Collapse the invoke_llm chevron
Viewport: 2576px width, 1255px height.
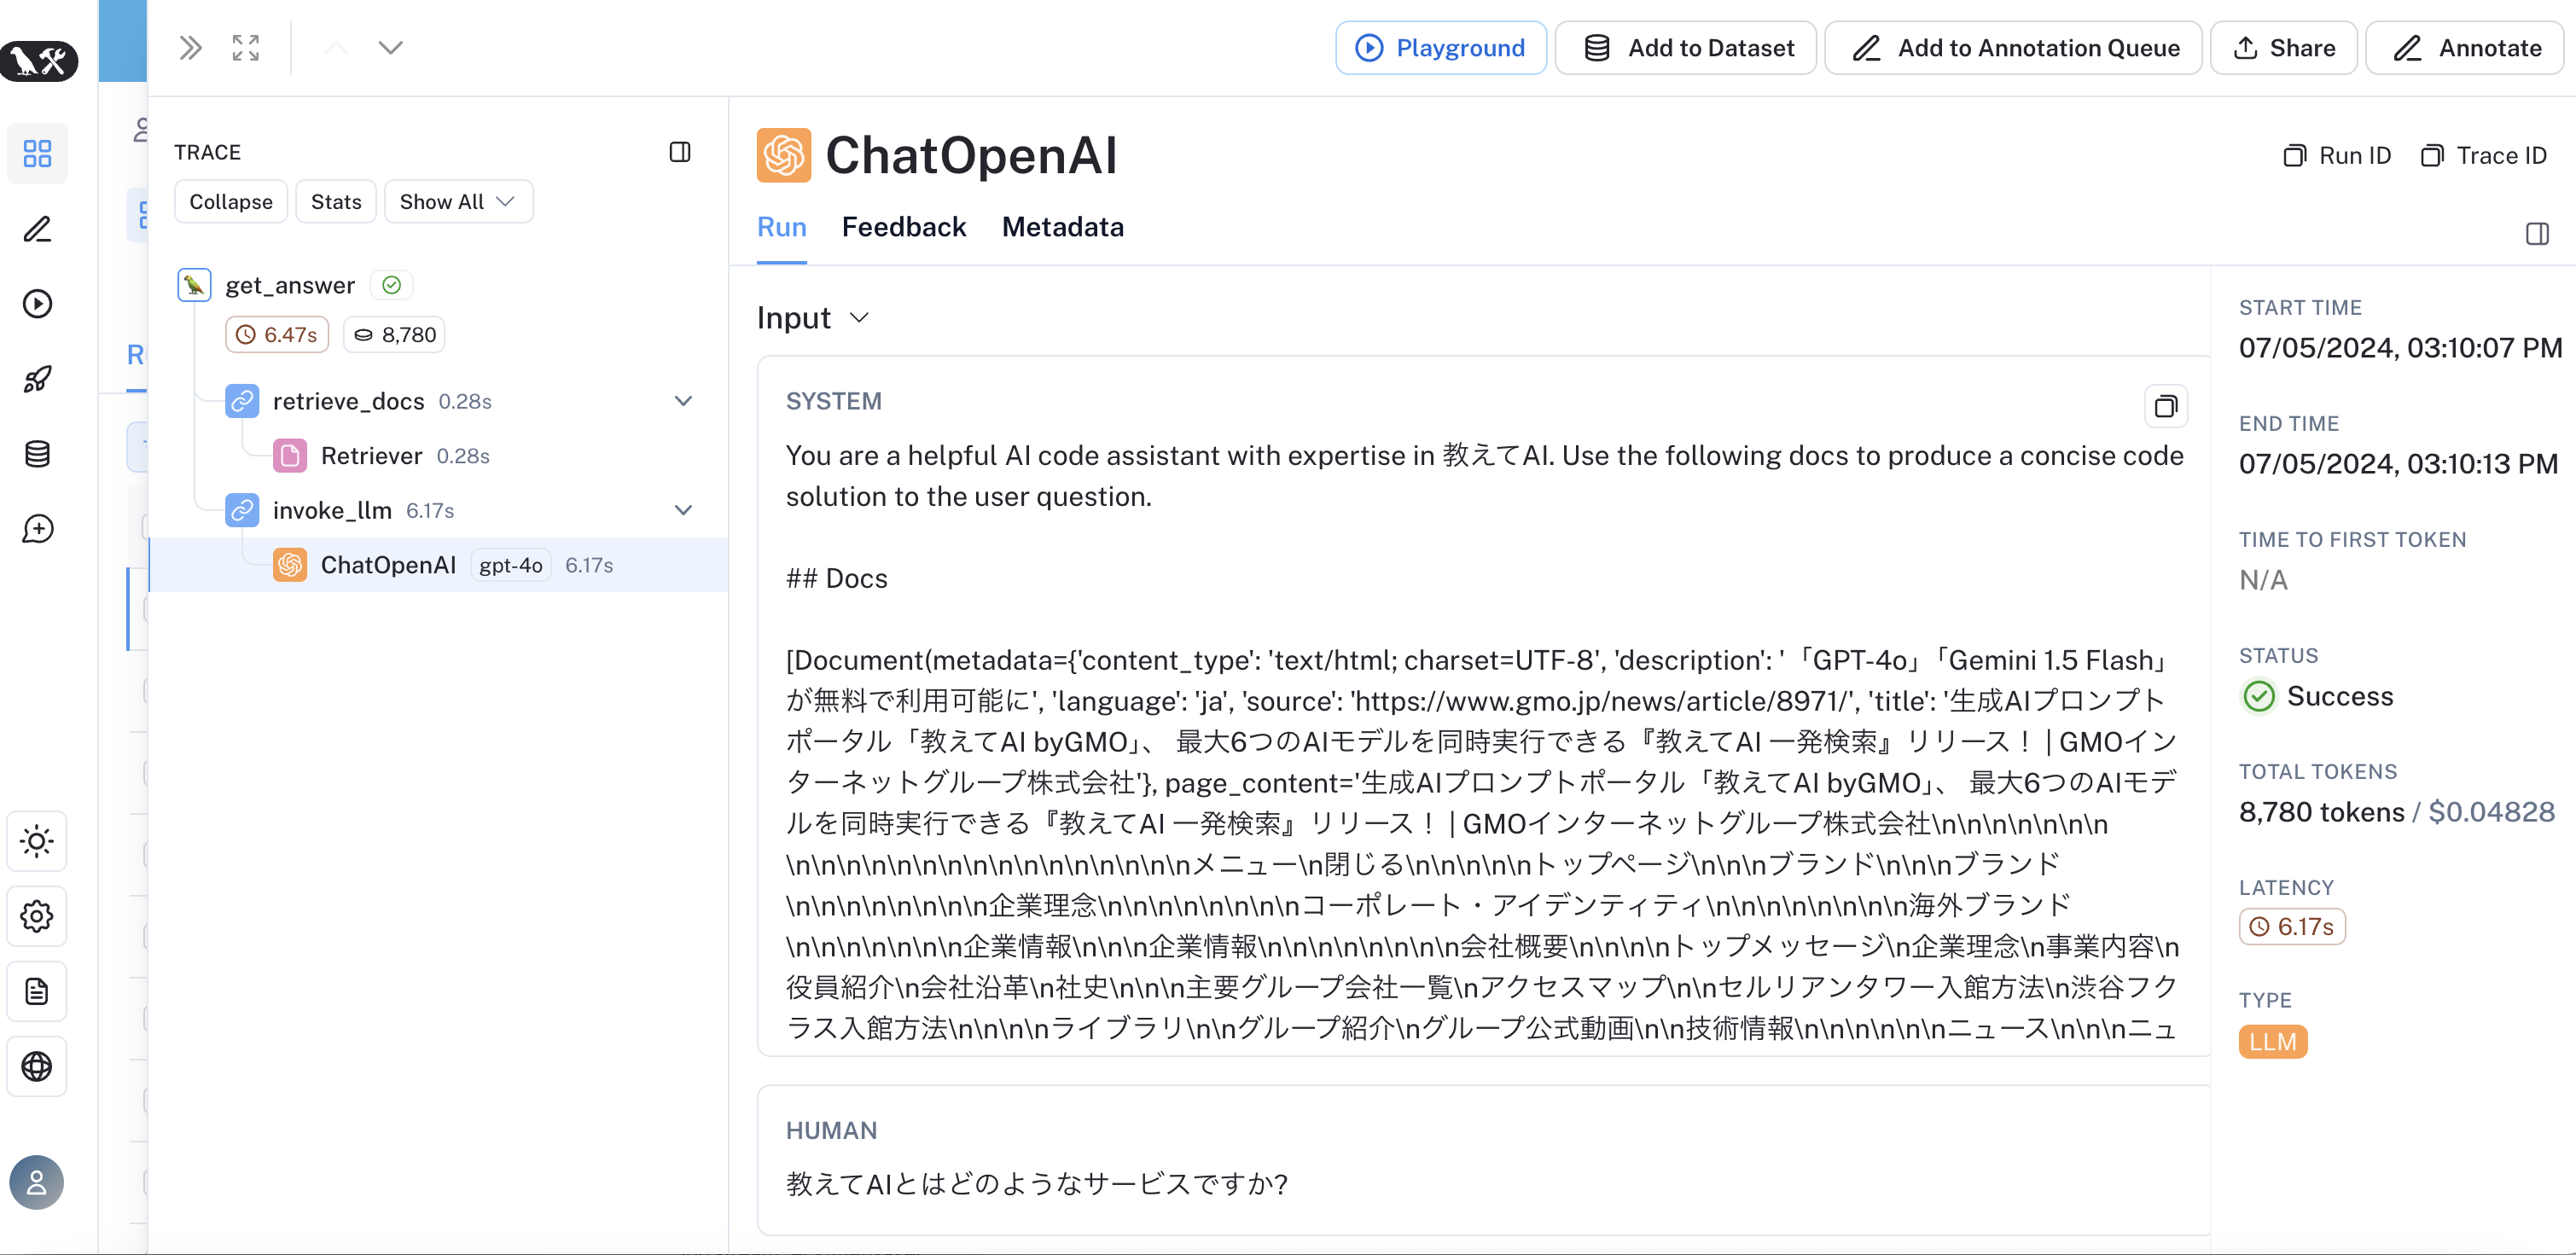[684, 510]
